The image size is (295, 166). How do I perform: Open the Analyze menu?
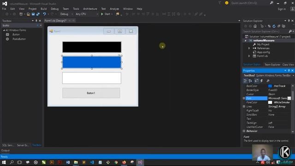pyautogui.click(x=114, y=9)
